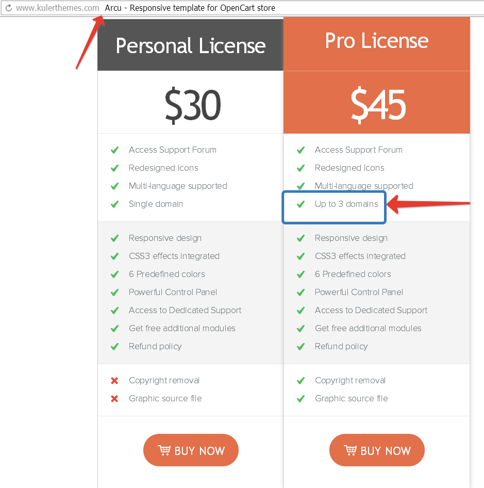Click the browser reload icon
This screenshot has width=484, height=488.
click(x=8, y=8)
